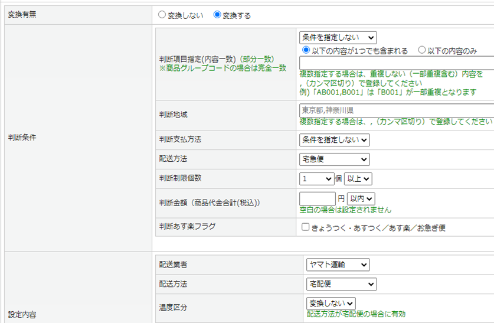Enable the きょうつく・あすつく／あす楽／お急ぎ便 checkbox

[x=305, y=227]
